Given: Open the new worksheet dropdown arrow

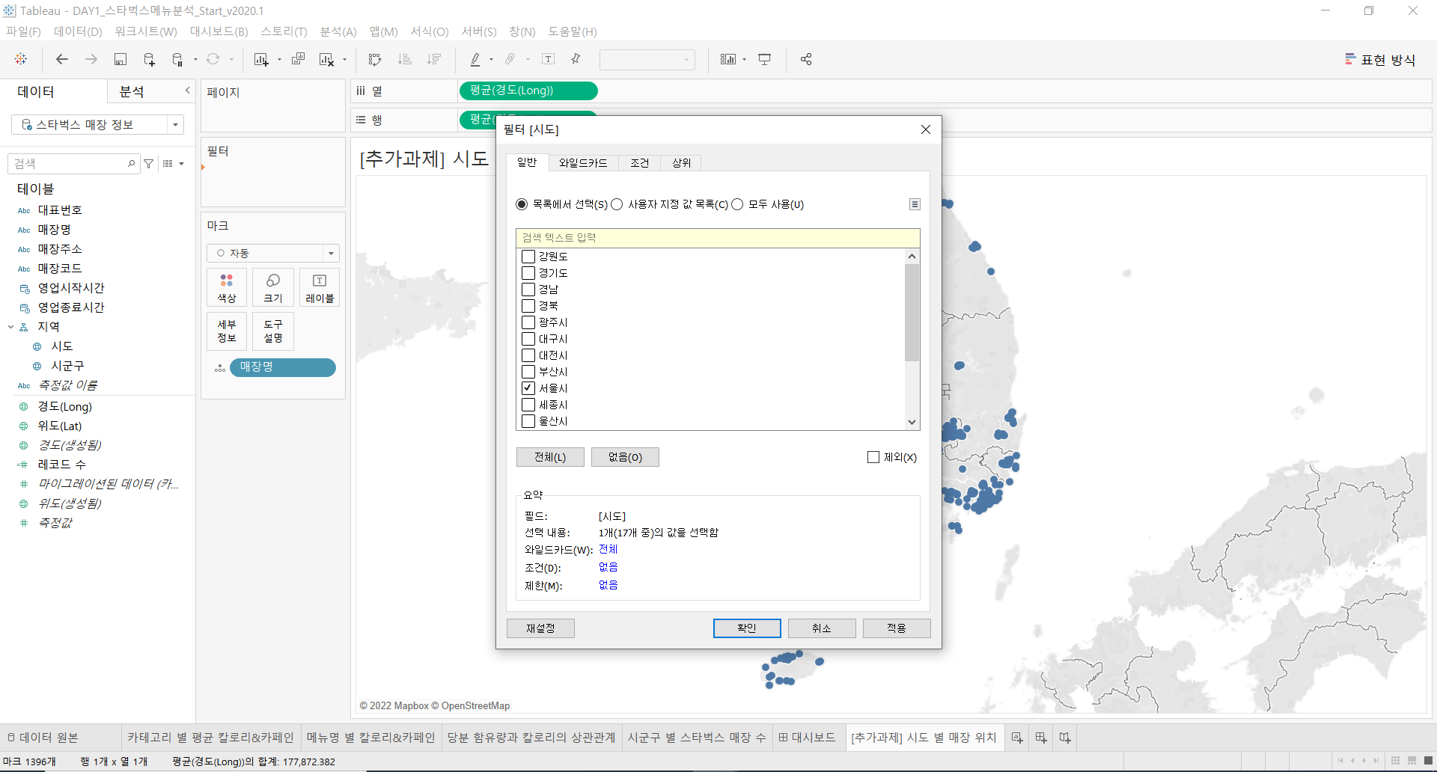Looking at the screenshot, I should point(279,60).
